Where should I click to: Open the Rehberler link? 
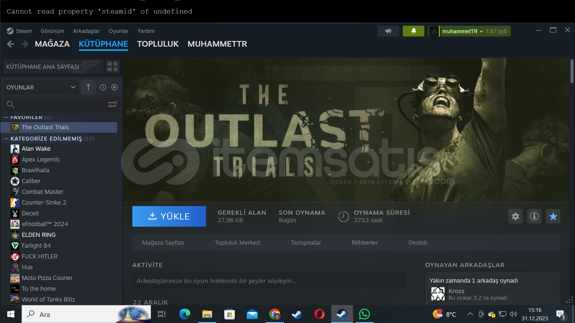coord(364,243)
